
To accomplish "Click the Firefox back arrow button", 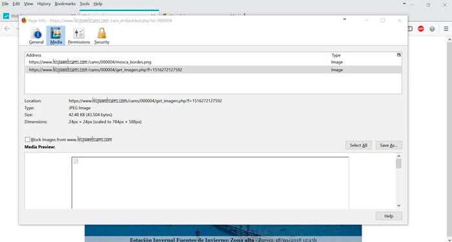I will [7, 28].
